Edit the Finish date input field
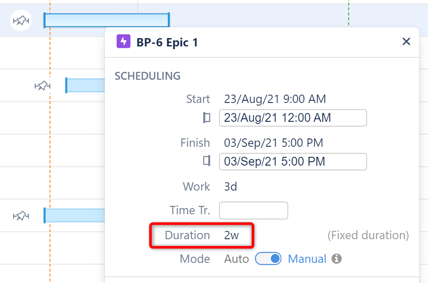Viewport: 428px width, 283px height. (293, 162)
